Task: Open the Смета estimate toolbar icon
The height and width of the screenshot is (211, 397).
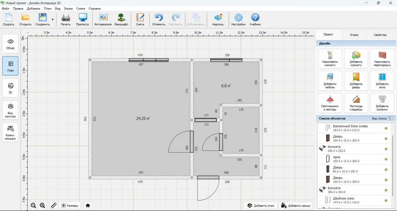Action: [x=140, y=19]
